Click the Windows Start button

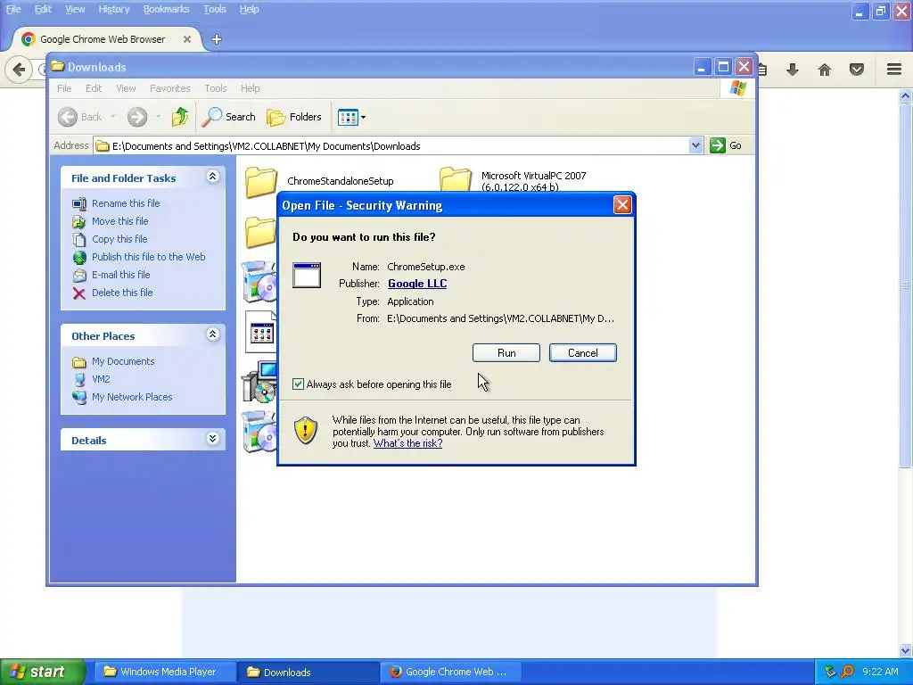(x=42, y=672)
